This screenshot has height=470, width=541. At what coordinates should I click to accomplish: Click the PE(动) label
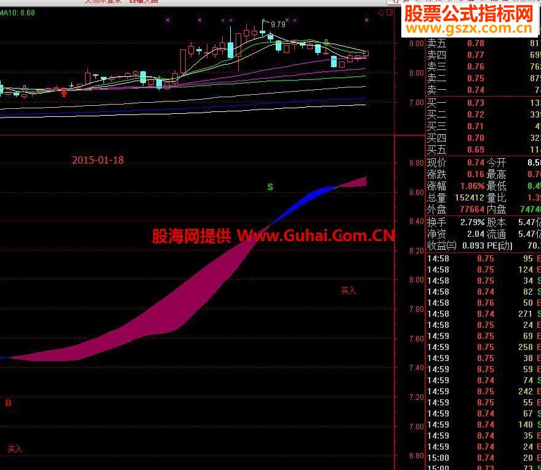500,246
